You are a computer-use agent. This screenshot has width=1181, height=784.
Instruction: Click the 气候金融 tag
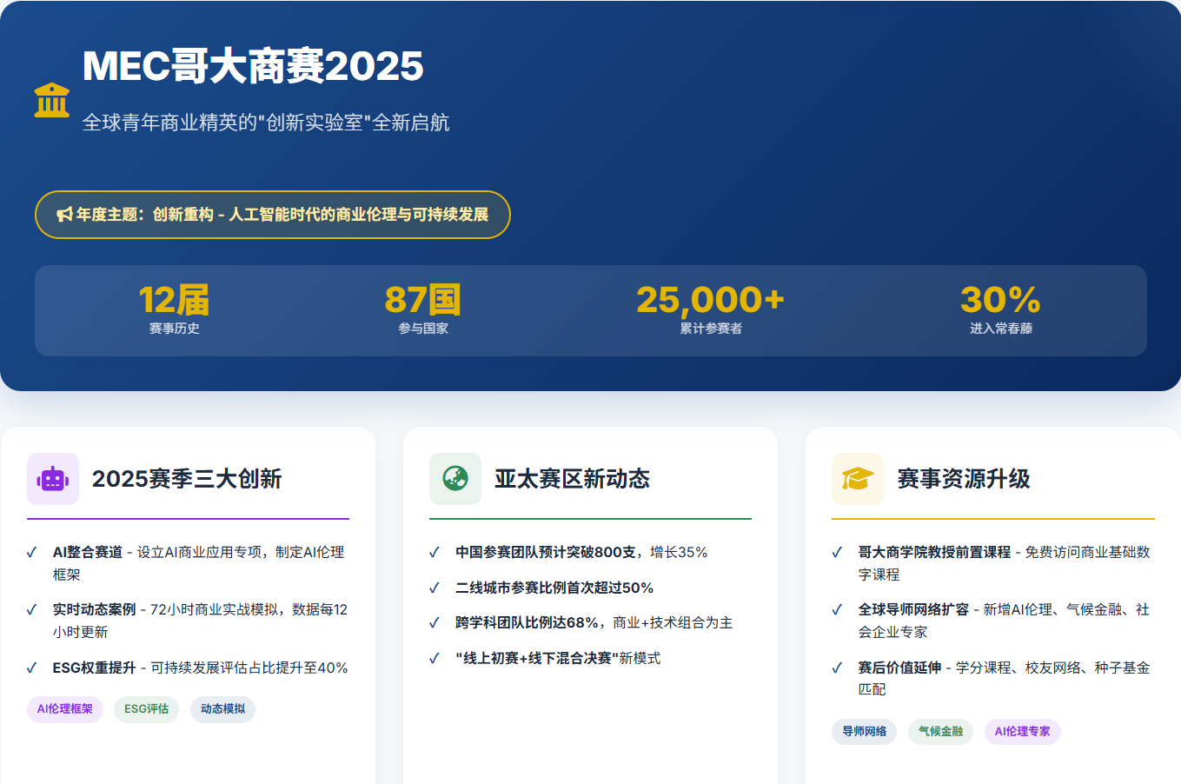click(940, 732)
